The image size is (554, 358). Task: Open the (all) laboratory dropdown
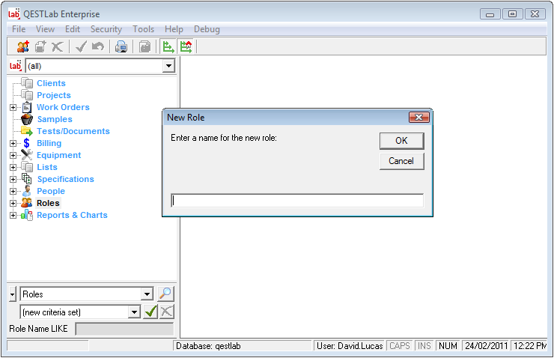168,66
